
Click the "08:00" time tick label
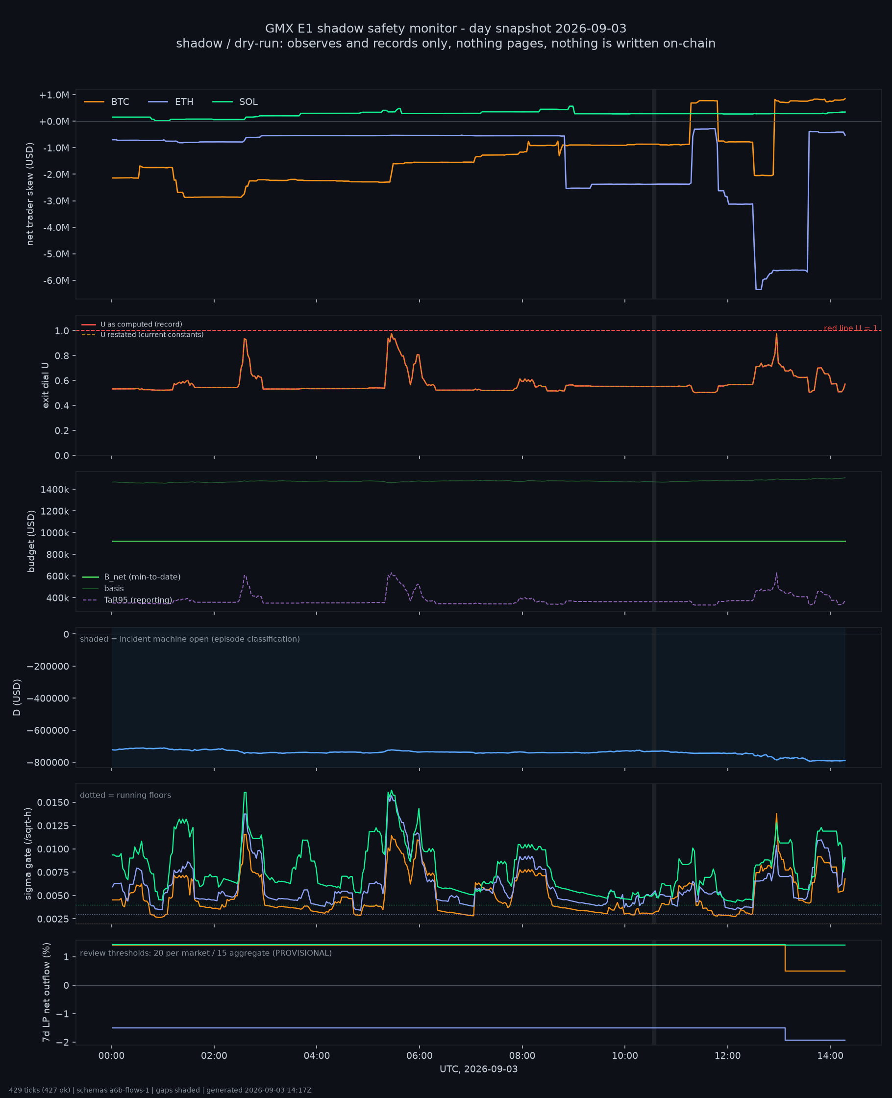(522, 1056)
